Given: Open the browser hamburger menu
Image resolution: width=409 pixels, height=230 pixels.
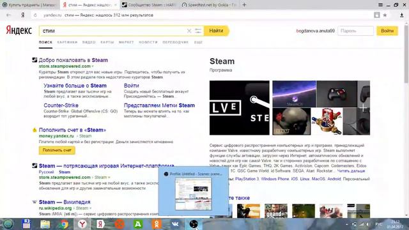Looking at the screenshot, I should coord(381,4).
